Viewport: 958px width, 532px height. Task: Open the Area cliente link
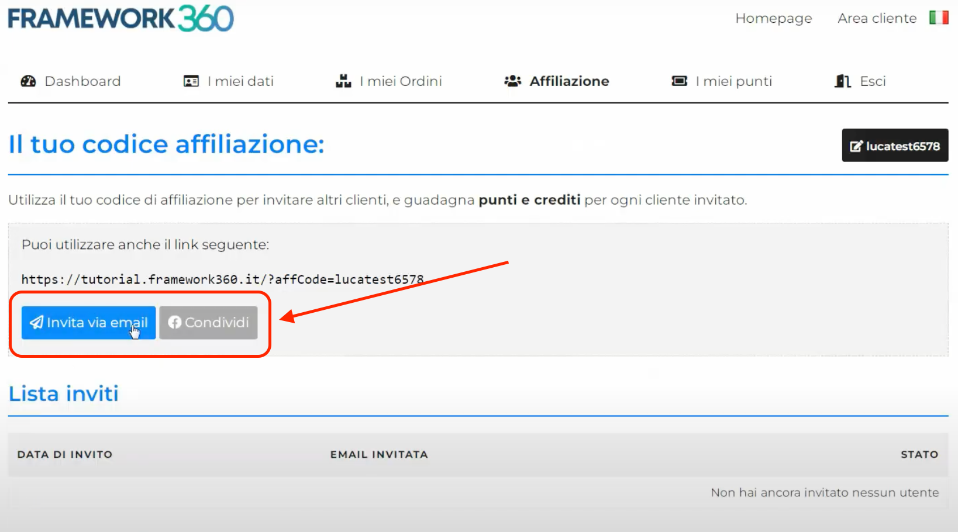(x=877, y=18)
